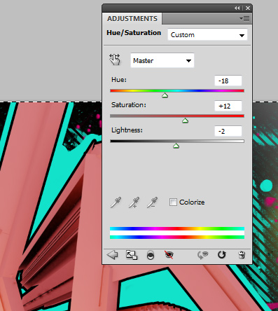
Task: Select the on-image targeted adjustment hand tool
Action: point(115,60)
